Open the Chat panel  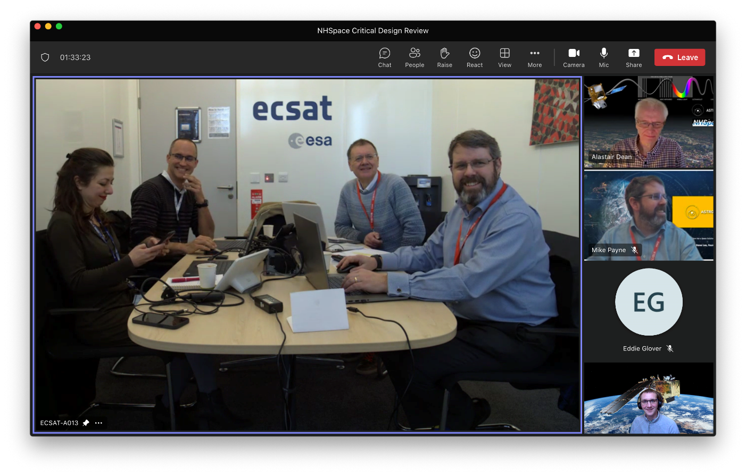(x=384, y=57)
